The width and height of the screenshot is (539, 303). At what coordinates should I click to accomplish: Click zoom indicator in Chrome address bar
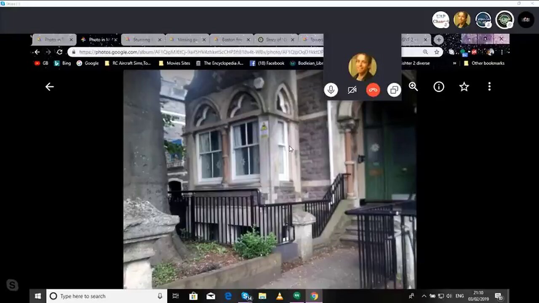425,52
